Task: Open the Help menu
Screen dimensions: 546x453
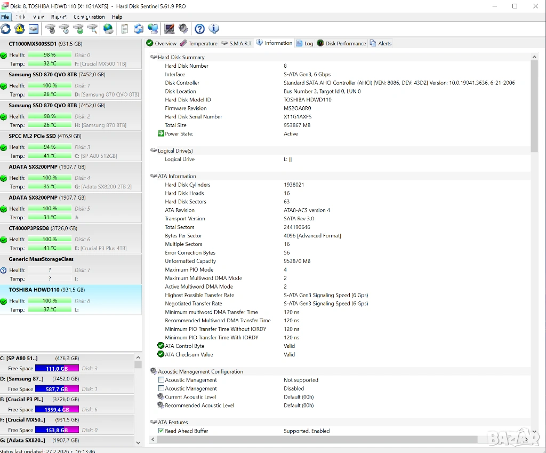Action: tap(117, 17)
